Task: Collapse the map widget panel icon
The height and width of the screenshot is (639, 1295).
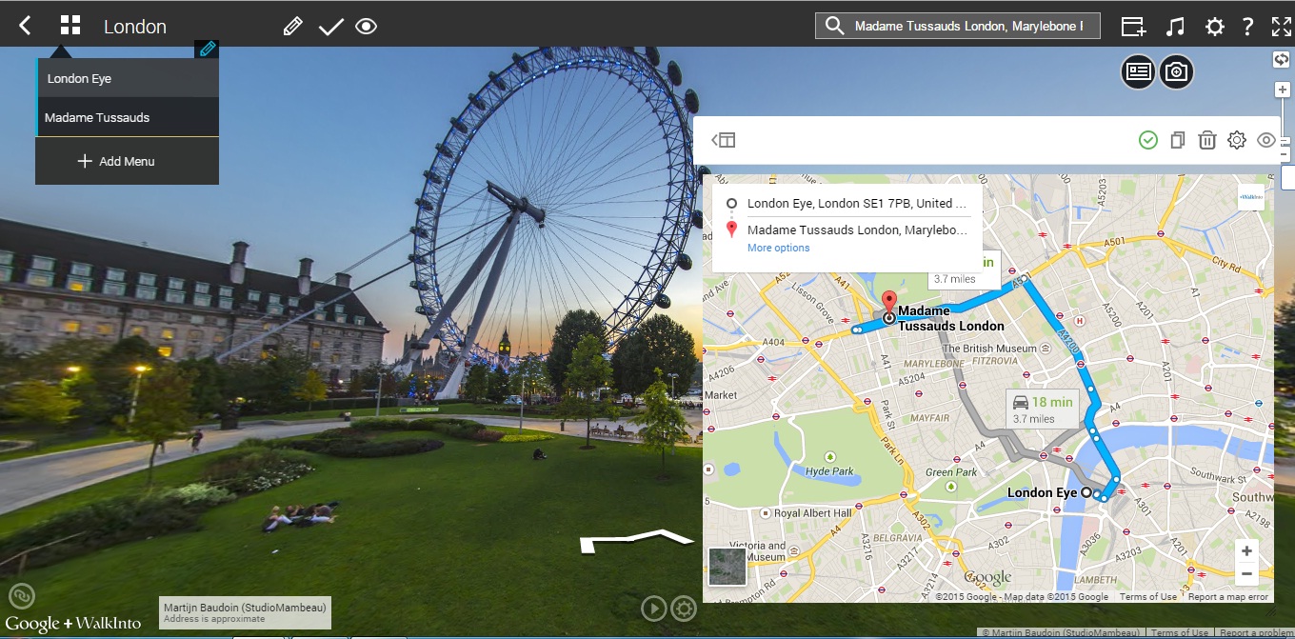Action: coord(724,140)
